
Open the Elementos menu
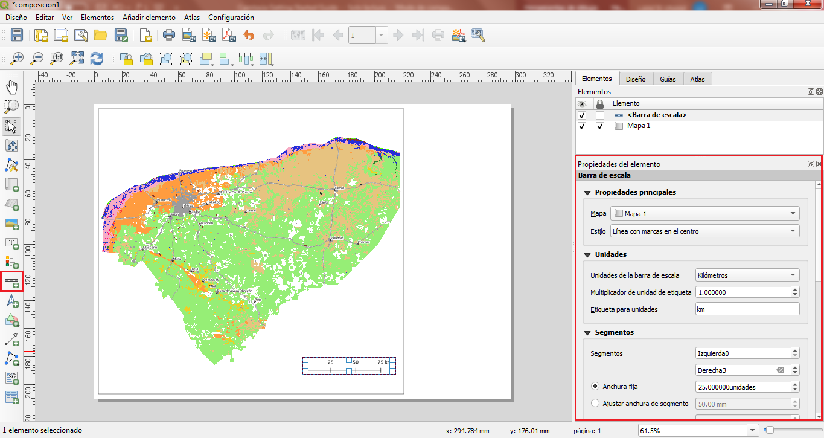pyautogui.click(x=97, y=18)
